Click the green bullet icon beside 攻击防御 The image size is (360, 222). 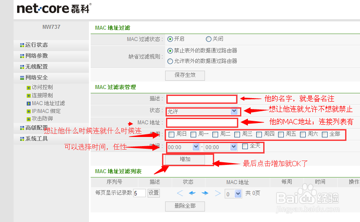(x=28, y=119)
